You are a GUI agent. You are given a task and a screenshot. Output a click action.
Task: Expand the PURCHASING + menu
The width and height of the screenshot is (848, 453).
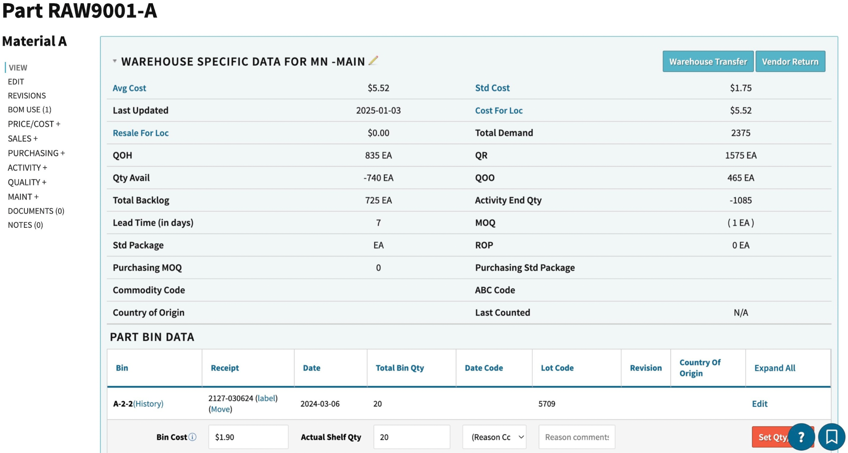click(36, 153)
